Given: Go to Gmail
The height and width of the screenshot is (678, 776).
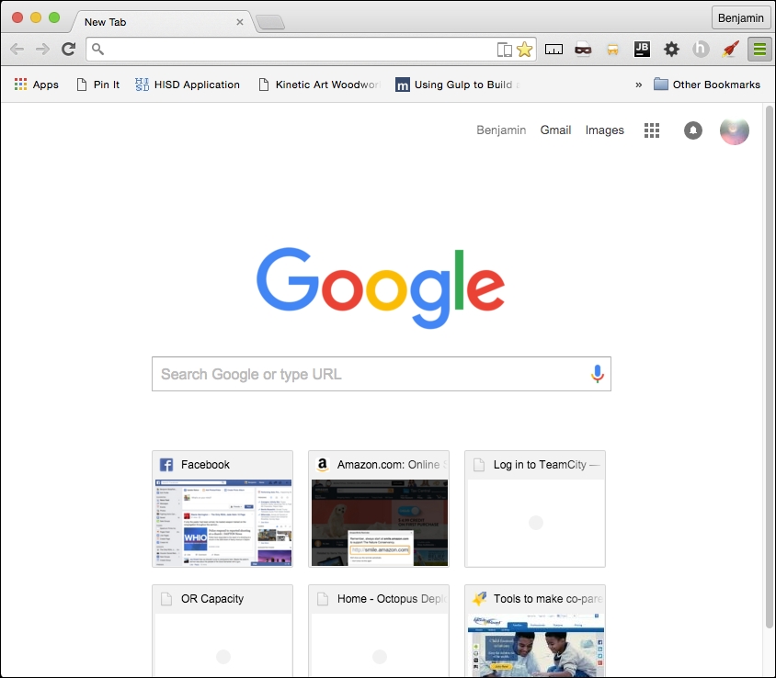Looking at the screenshot, I should (x=555, y=130).
